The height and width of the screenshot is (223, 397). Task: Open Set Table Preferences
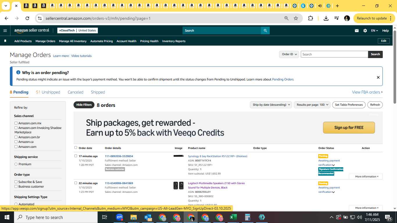point(349,105)
